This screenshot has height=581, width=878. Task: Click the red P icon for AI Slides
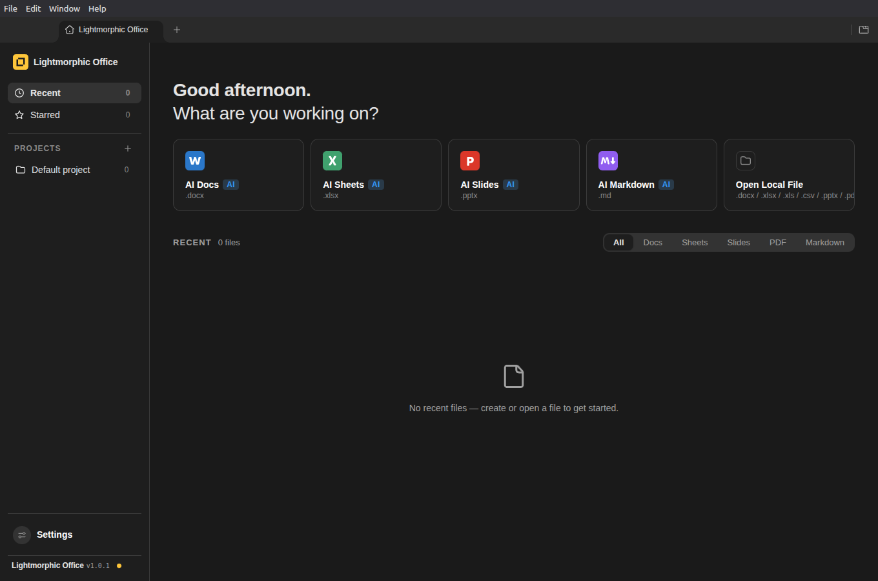pyautogui.click(x=470, y=161)
